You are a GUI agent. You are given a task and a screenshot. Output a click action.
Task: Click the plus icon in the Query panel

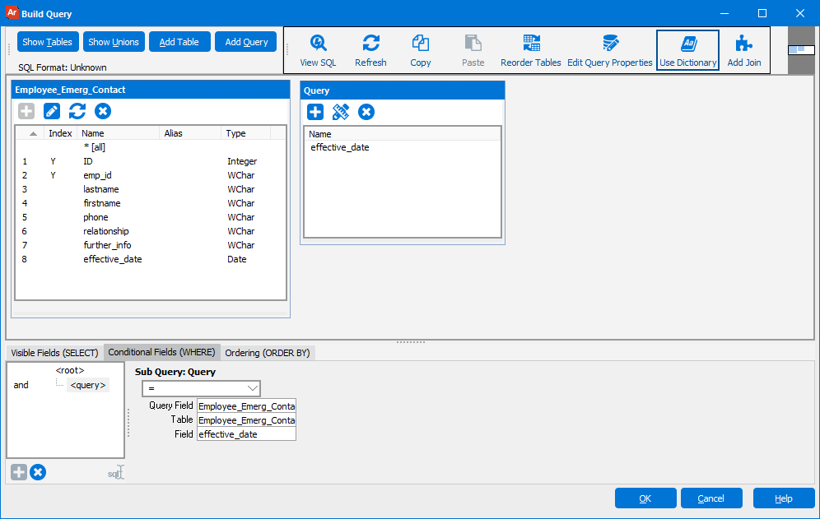(315, 112)
